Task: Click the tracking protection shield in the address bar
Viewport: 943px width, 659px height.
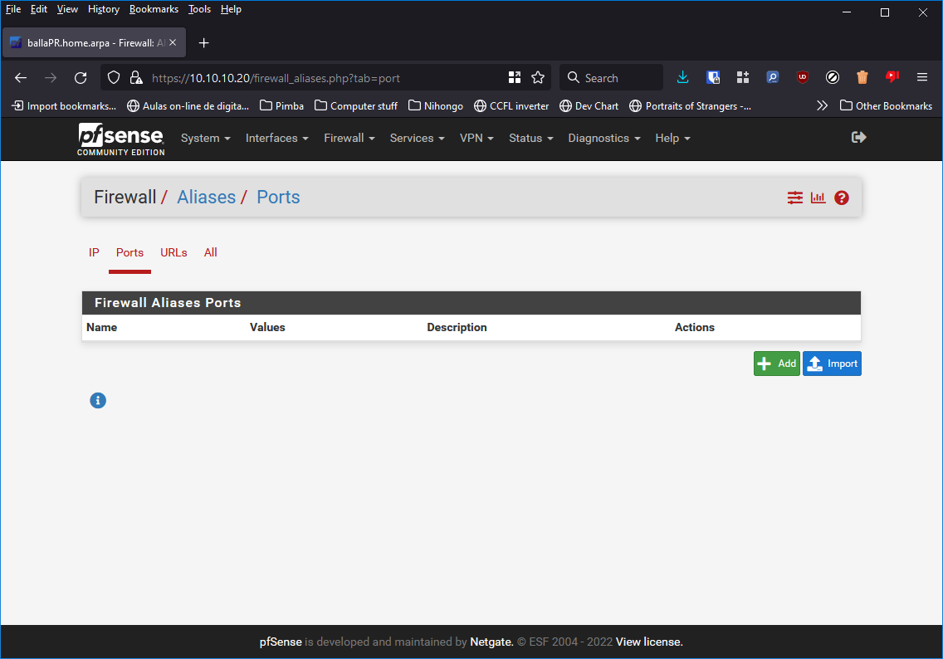Action: pos(112,77)
